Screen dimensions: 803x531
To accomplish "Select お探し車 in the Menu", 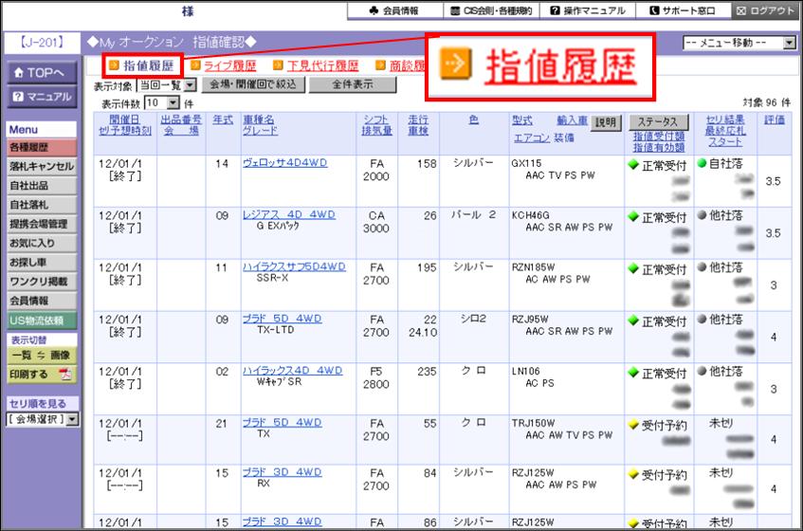I will click(43, 262).
